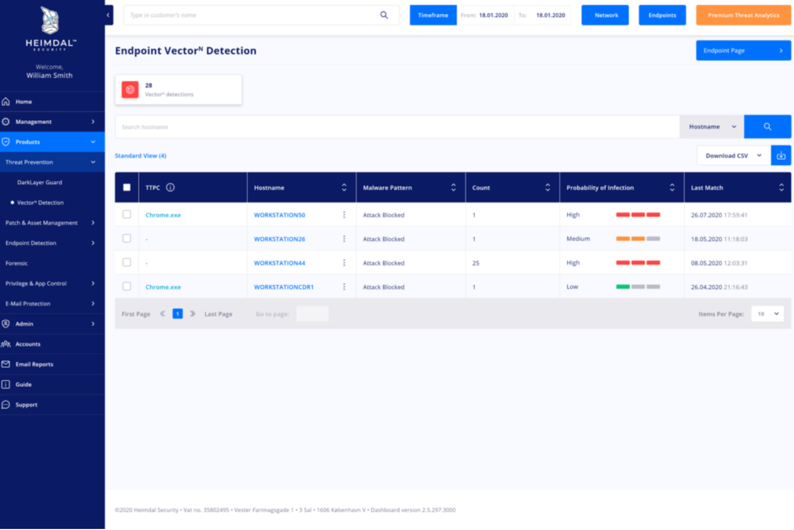794x530 pixels.
Task: Go to the next page arrow
Action: [x=193, y=314]
